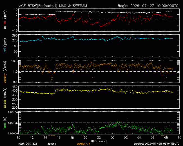Click the '1.0E+04' tick on the Temp axis
183x146 pixels.
(x=13, y=133)
